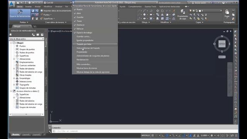This screenshot has width=247, height=139.
Task: Toggle the Nuevo checked menu item
Action: 95,9
